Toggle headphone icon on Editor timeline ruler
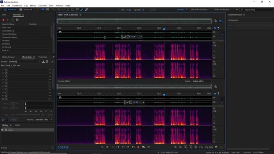274x154 pixels. tap(214, 28)
